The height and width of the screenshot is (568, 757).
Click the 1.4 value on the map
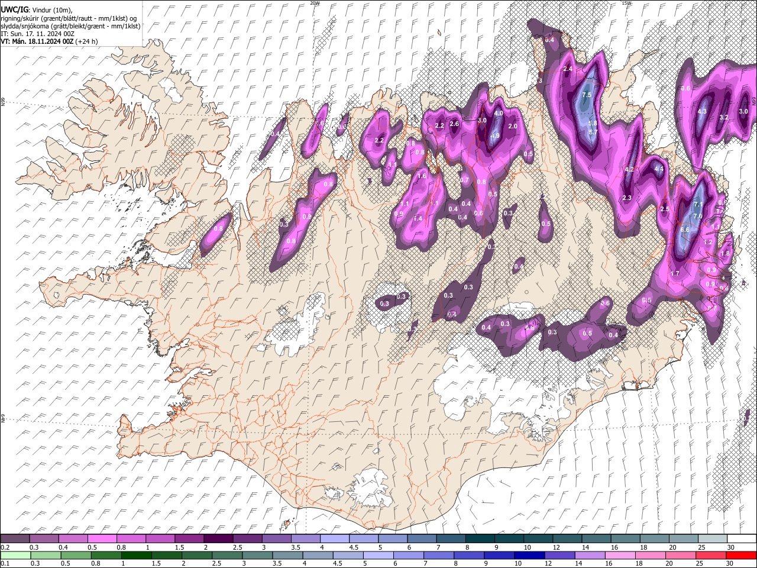point(418,219)
